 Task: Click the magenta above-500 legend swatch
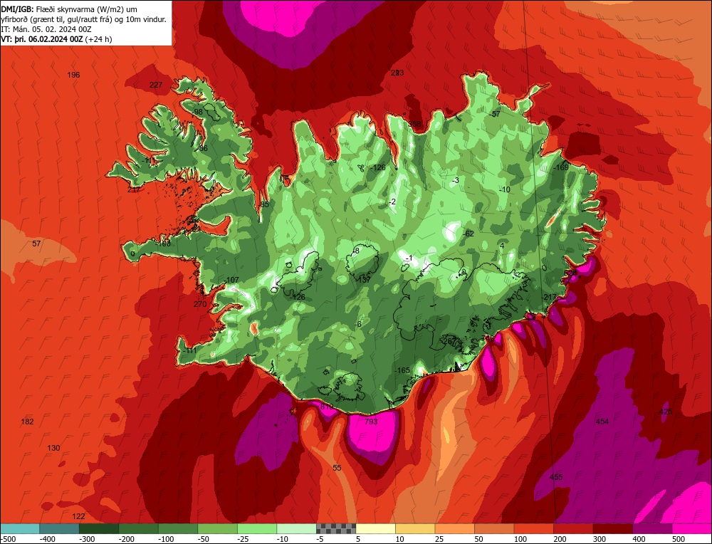pos(691,528)
